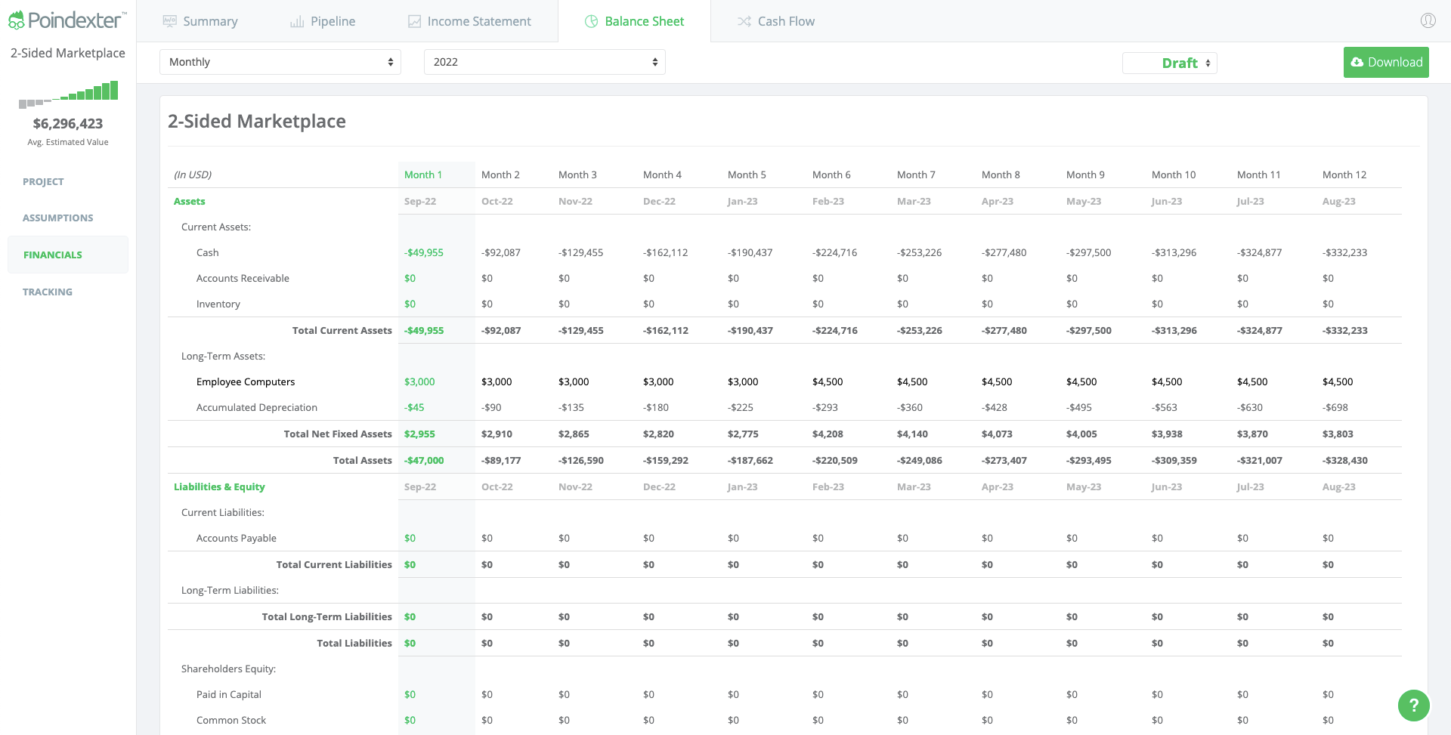Click the Summary tab icon
The image size is (1451, 735).
point(170,21)
